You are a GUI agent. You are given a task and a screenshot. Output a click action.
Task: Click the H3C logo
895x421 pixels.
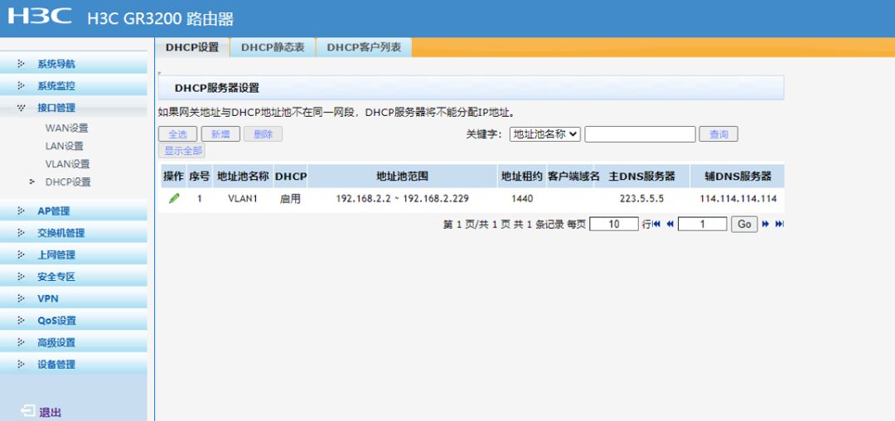(40, 16)
